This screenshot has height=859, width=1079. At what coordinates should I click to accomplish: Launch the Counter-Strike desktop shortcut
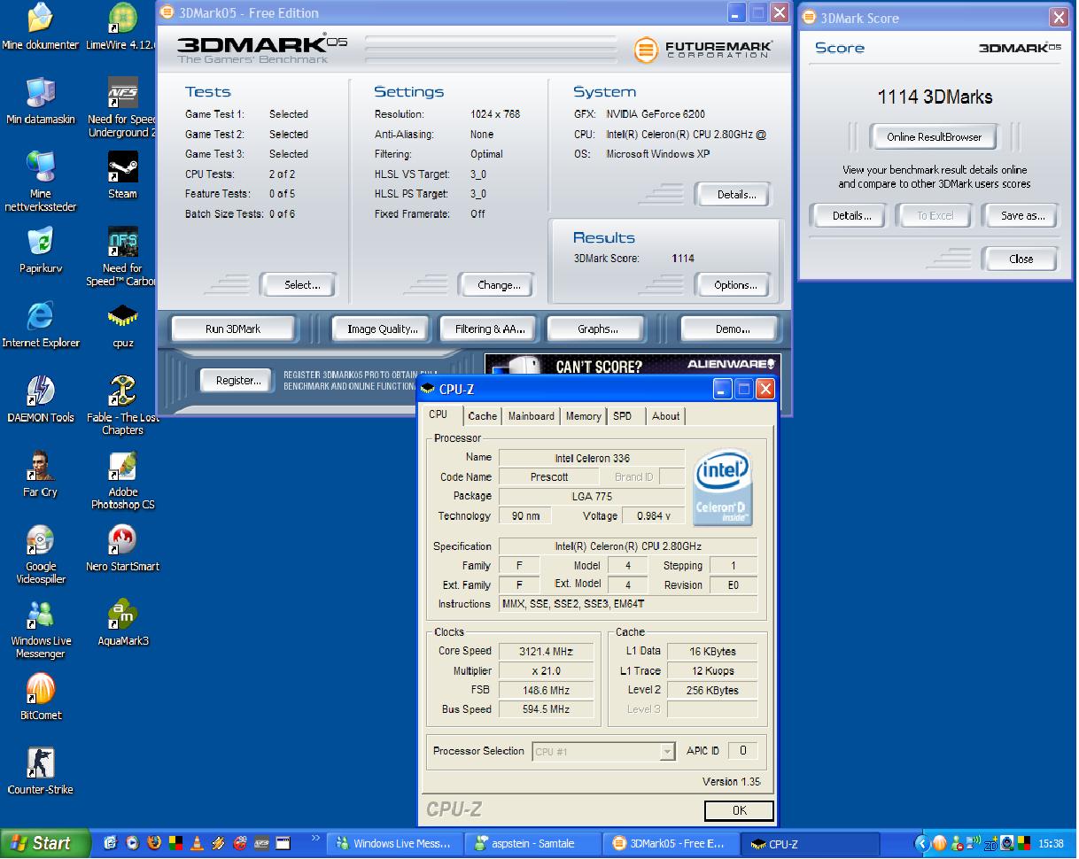point(41,770)
